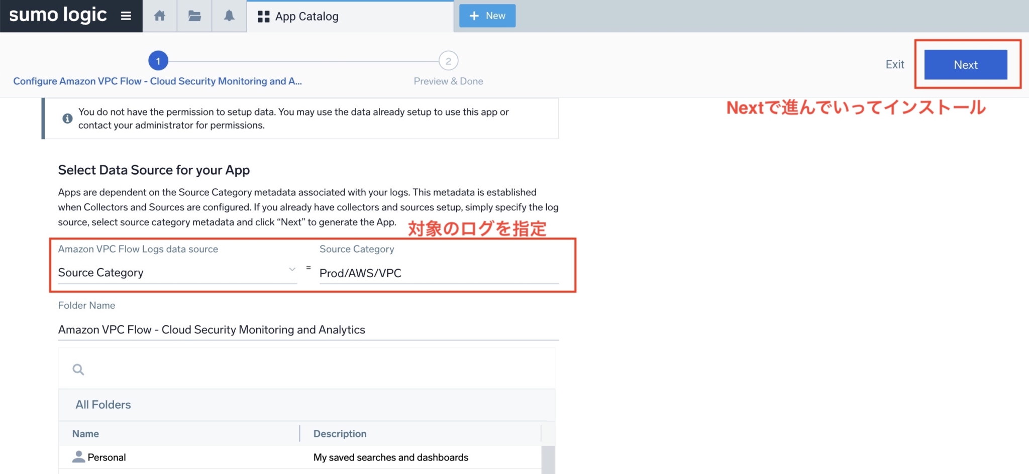Open the Home icon tab
The height and width of the screenshot is (474, 1029).
(160, 16)
